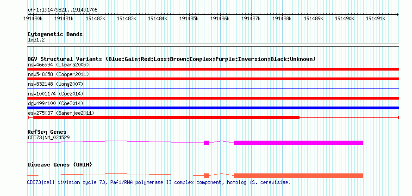The height and width of the screenshot is (196, 412).
Task: Click the small orange OMIM CDC73 exon
Action: coord(207,176)
